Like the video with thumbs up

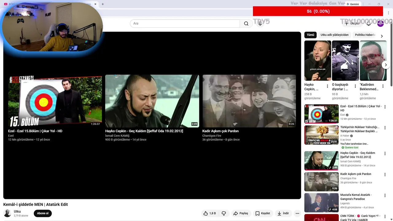(x=209, y=213)
